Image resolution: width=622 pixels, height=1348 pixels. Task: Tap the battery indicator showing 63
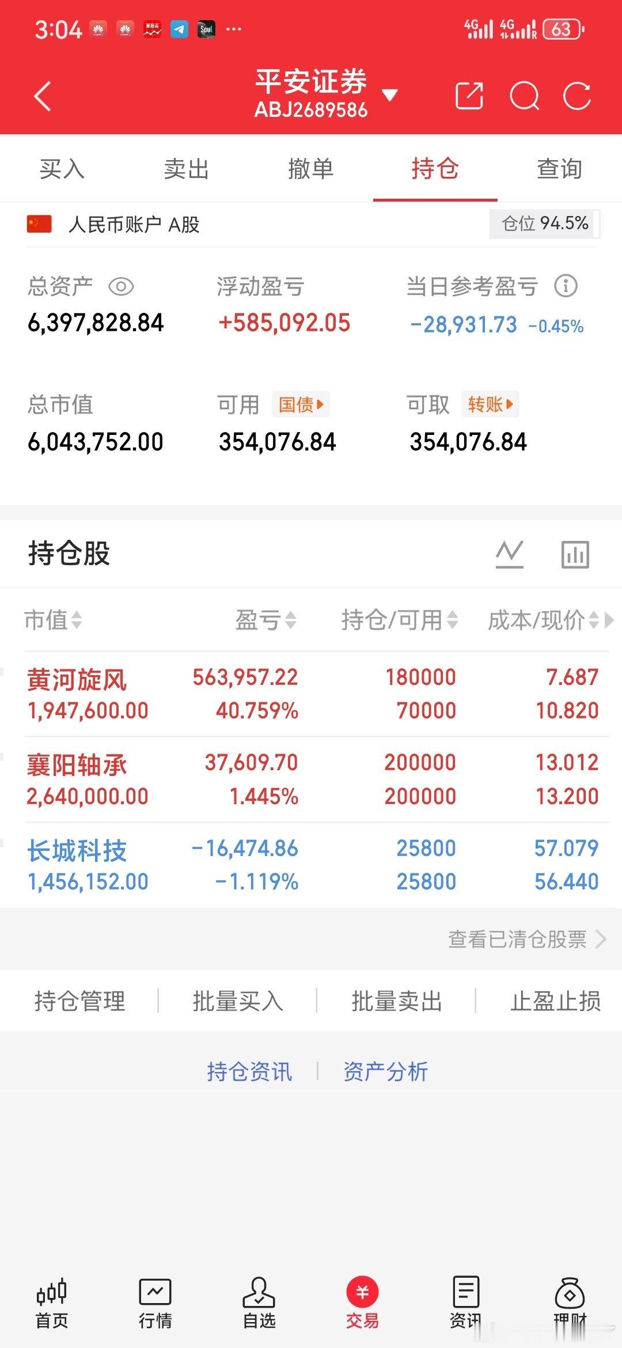pos(564,29)
